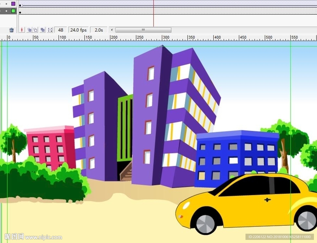Click the ruler at the 300 mark
Screen dimensions: 317x243
point(166,37)
